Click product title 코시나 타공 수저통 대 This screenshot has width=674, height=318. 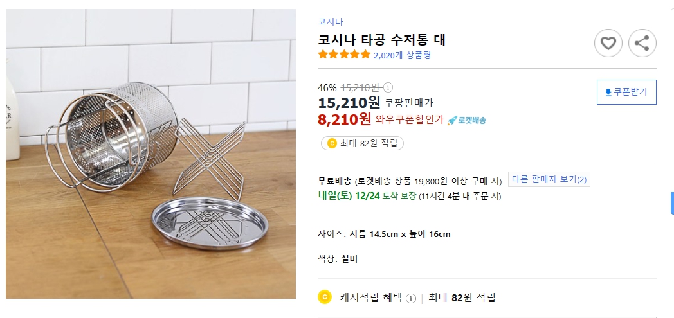click(x=381, y=40)
